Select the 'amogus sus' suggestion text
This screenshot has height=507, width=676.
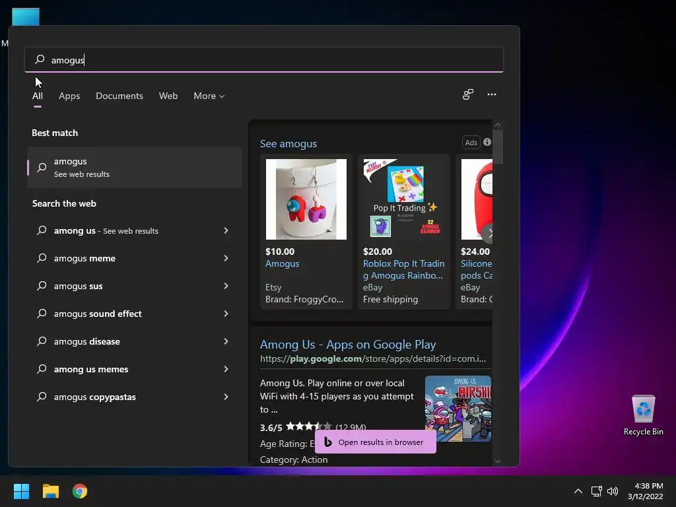78,286
